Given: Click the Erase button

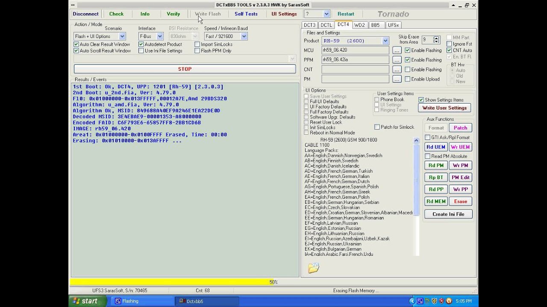Looking at the screenshot, I should (460, 201).
